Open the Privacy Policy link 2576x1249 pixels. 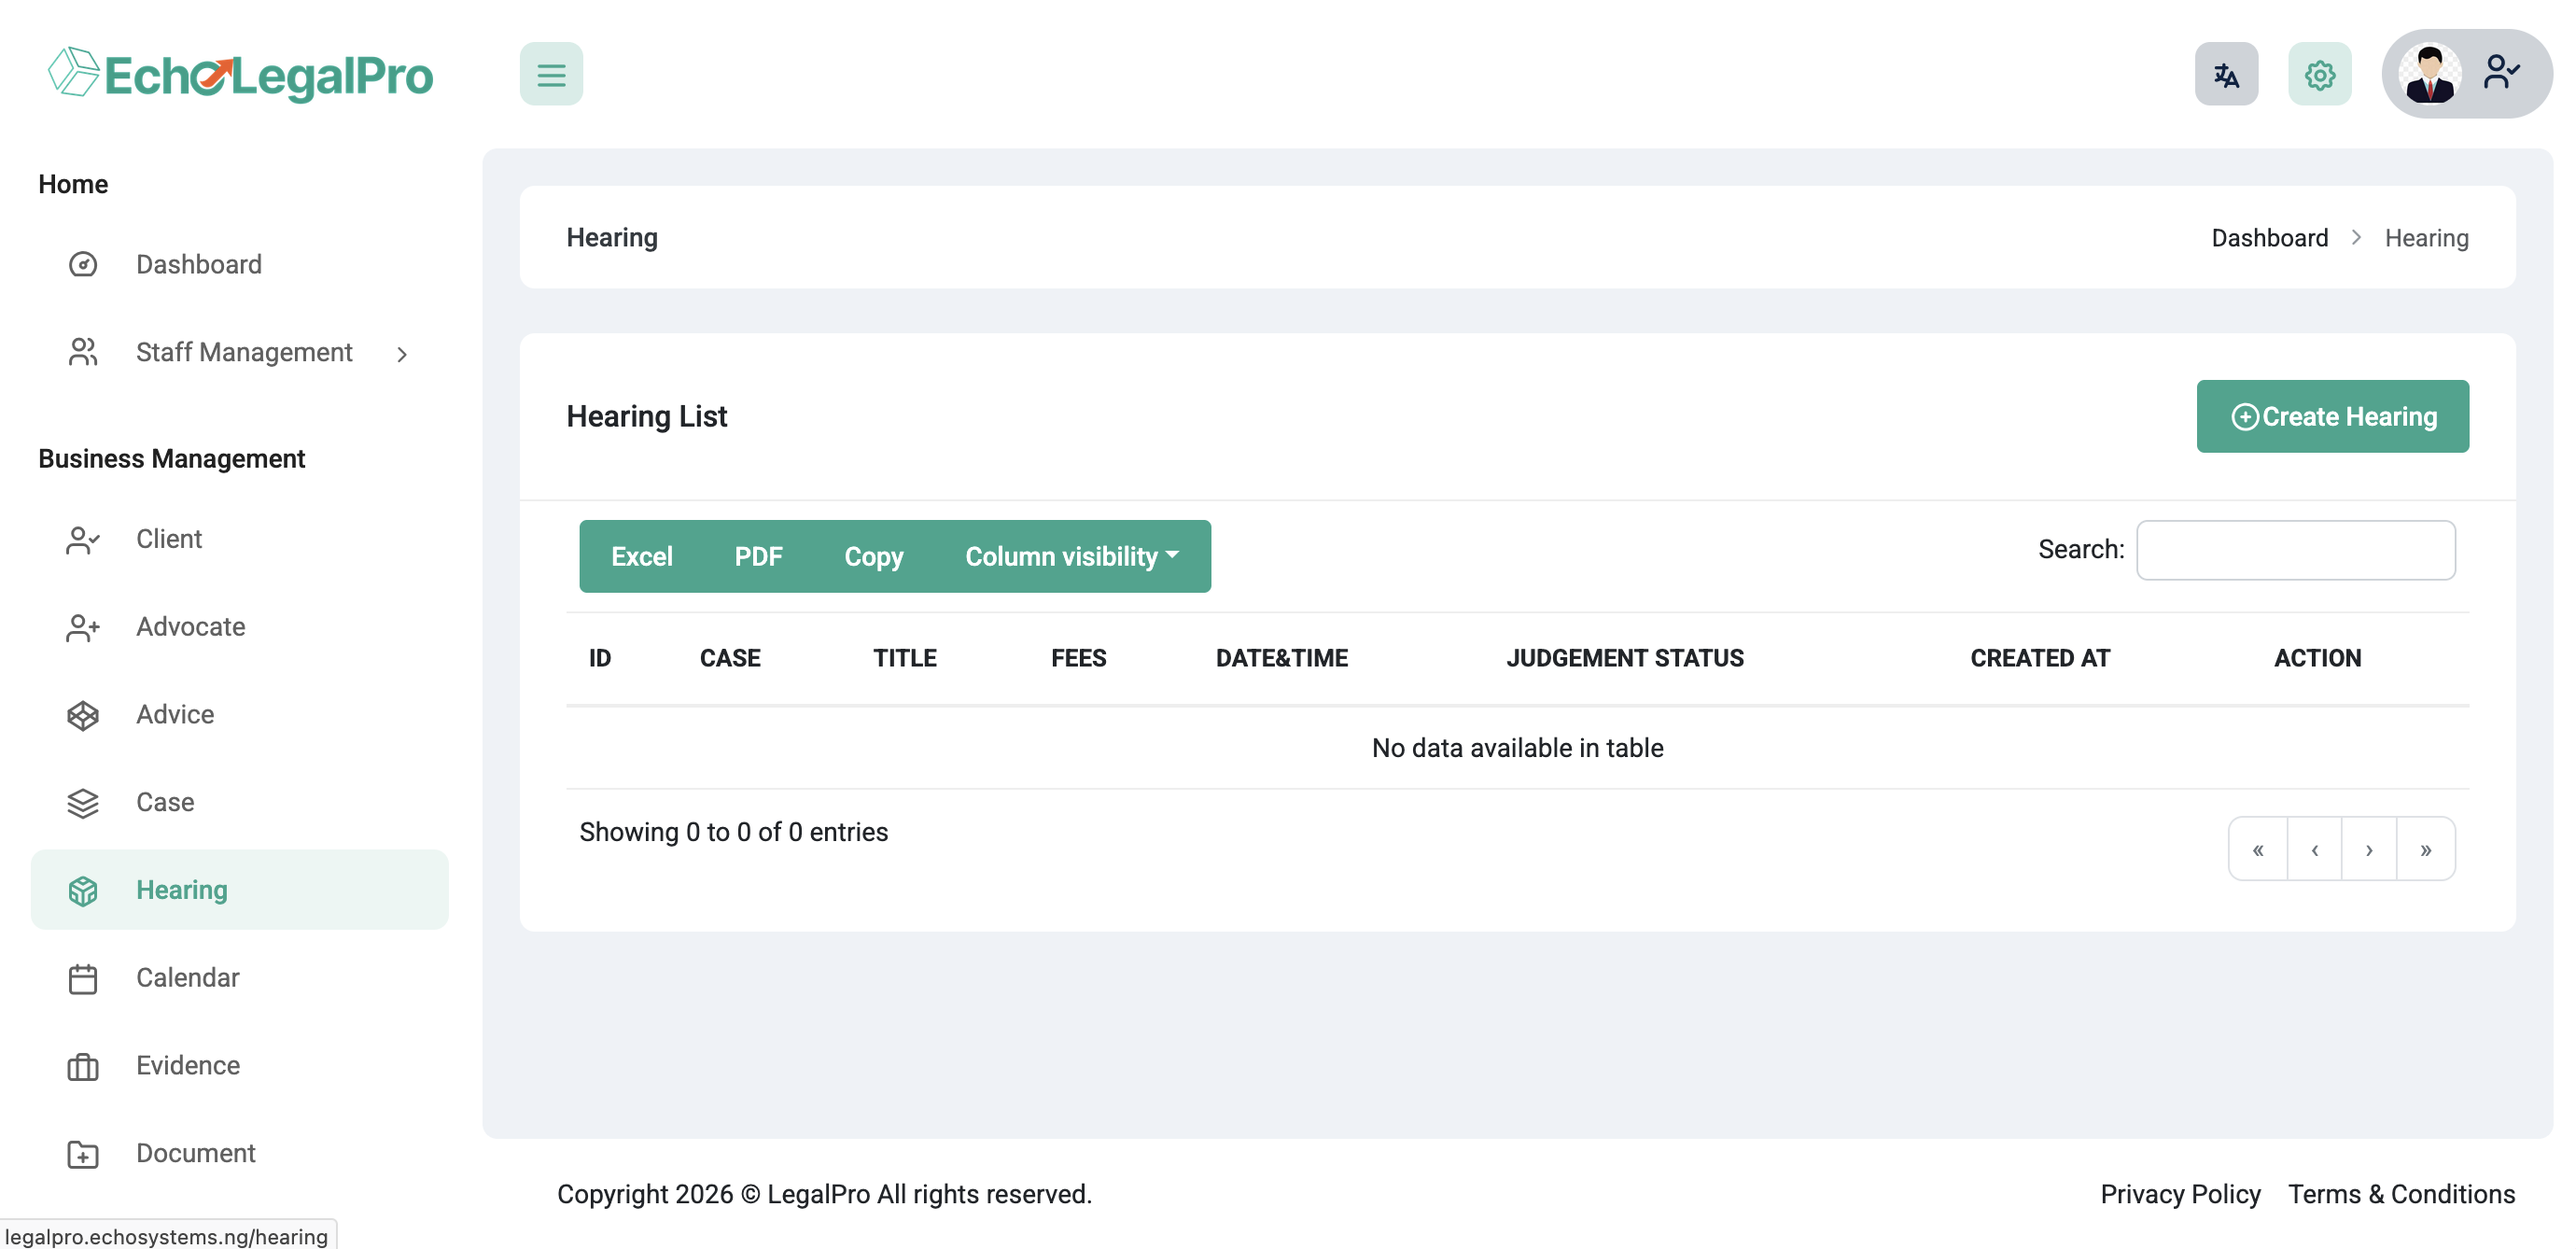pos(2180,1194)
